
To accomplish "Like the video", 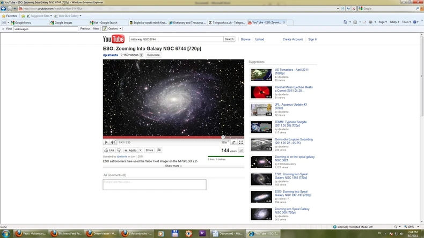I will [109, 150].
